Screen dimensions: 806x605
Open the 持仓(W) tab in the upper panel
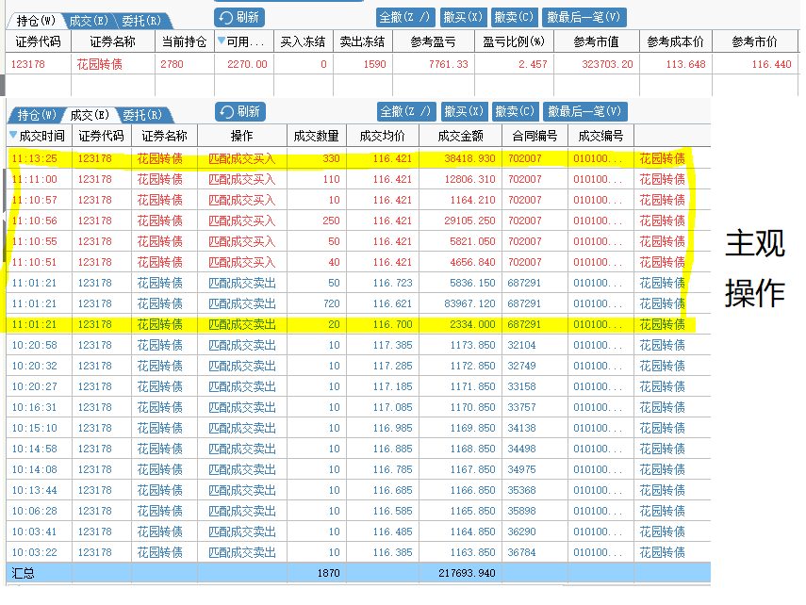[x=36, y=21]
